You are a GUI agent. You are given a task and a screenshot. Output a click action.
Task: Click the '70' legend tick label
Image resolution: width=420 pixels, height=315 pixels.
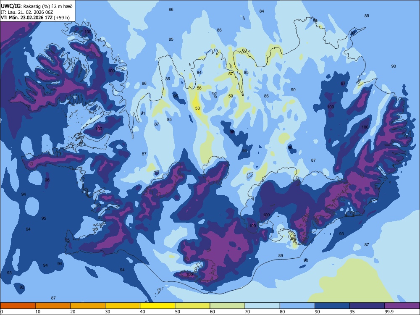(247, 312)
